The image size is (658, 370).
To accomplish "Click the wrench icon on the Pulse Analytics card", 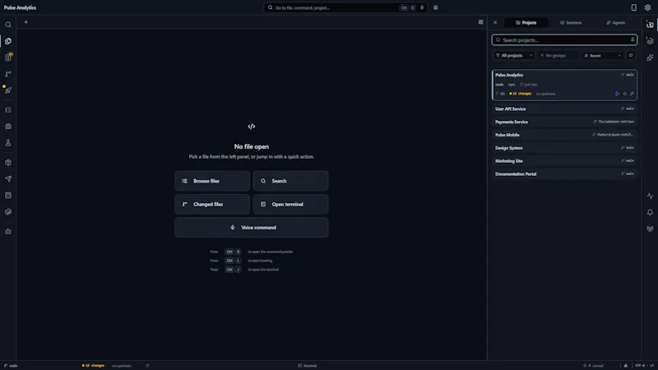I will pyautogui.click(x=632, y=94).
